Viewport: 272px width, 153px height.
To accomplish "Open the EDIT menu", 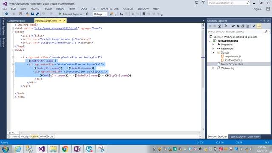I will 14,8.
